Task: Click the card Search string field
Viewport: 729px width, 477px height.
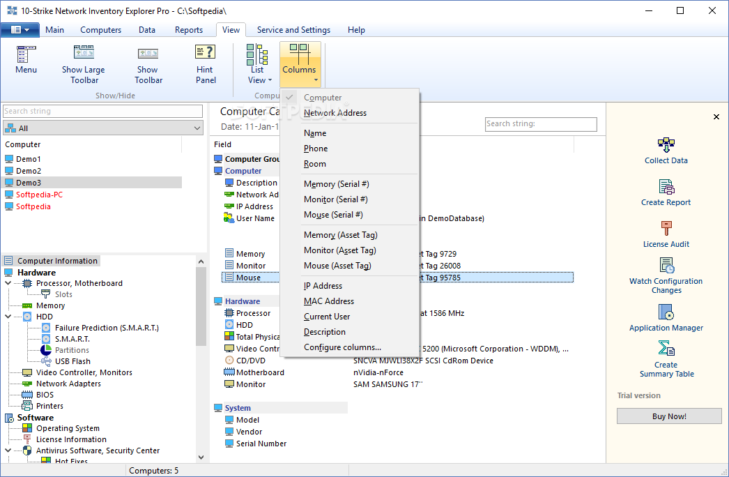Action: (x=541, y=124)
